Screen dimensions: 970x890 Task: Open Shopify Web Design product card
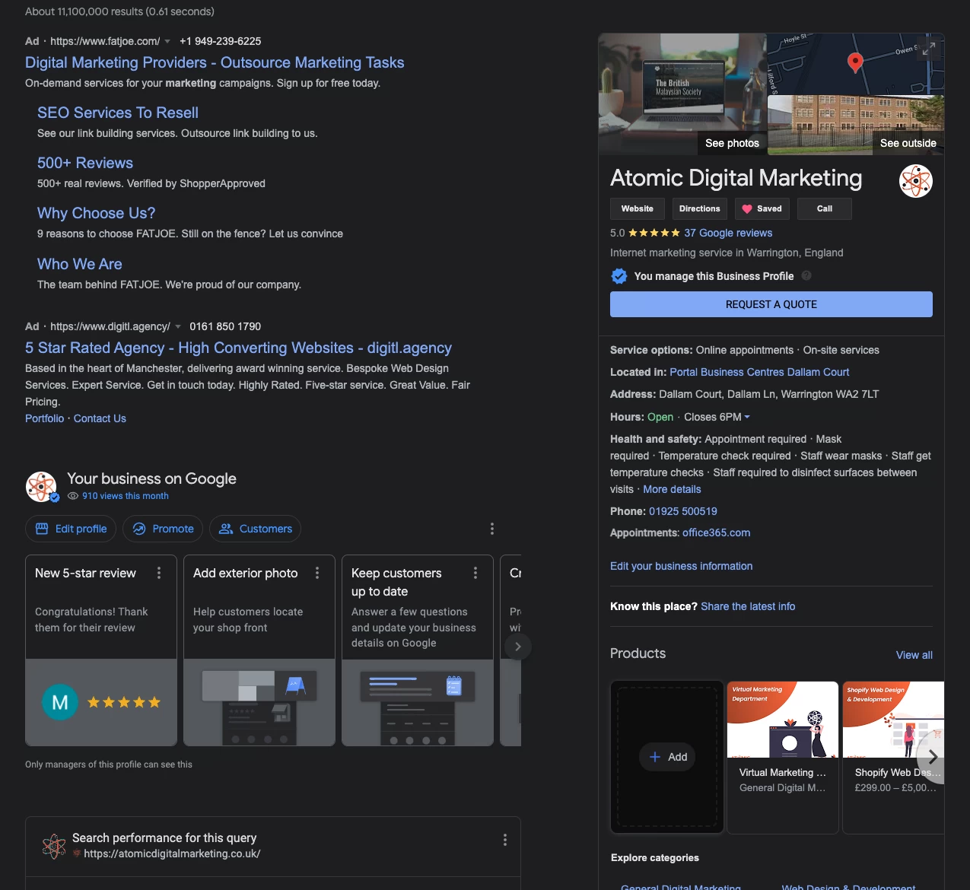coord(894,757)
